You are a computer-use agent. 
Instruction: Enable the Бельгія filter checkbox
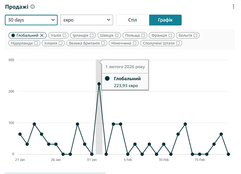click(195, 35)
